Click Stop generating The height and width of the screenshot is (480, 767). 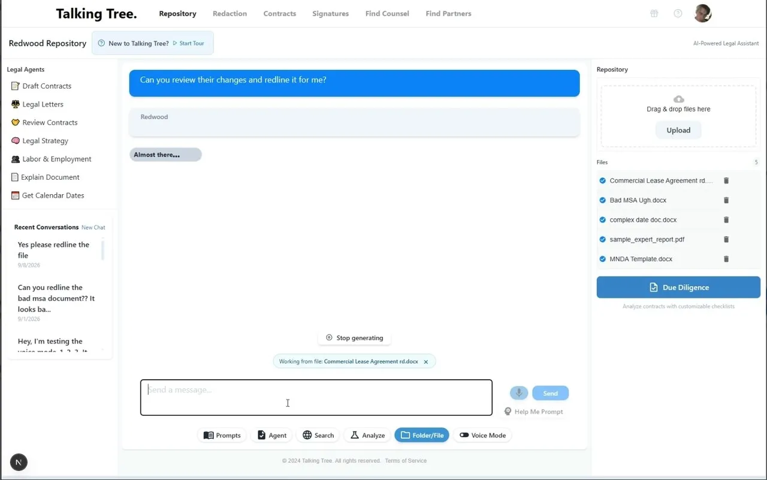click(354, 338)
